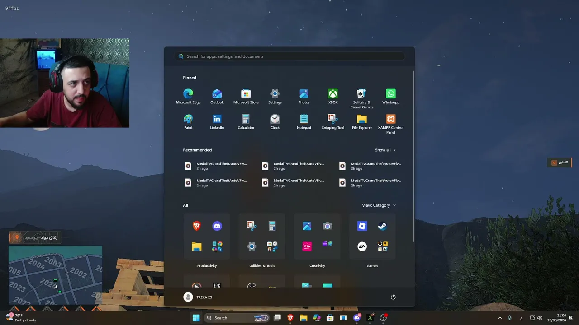Open the TREKA 23 user account menu
Viewport: 579px width, 325px height.
198,297
